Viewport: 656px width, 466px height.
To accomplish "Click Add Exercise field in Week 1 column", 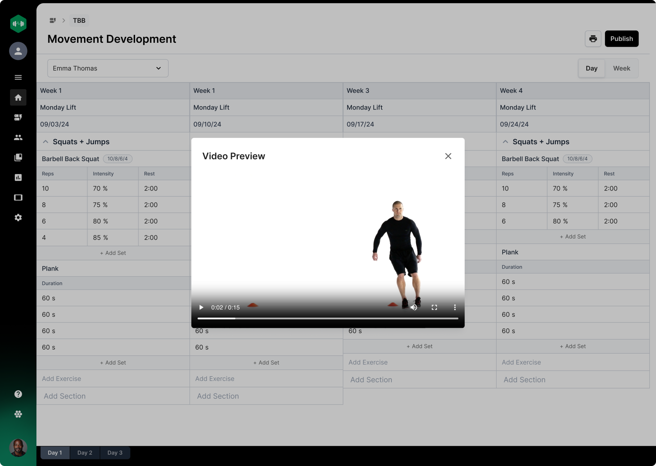I will (113, 378).
